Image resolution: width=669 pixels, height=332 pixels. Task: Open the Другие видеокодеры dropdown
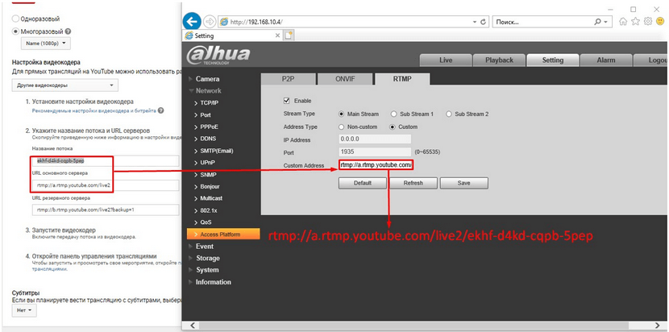[x=64, y=85]
